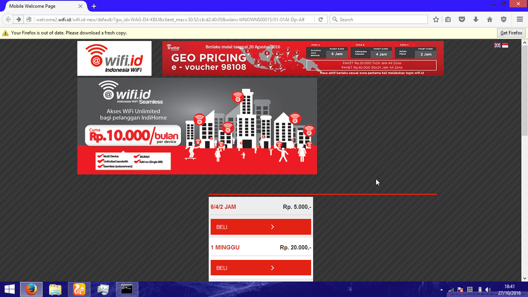Close the Mobile Welcome Page tab

(80, 6)
